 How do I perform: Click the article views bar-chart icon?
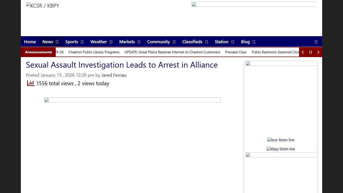[x=30, y=83]
